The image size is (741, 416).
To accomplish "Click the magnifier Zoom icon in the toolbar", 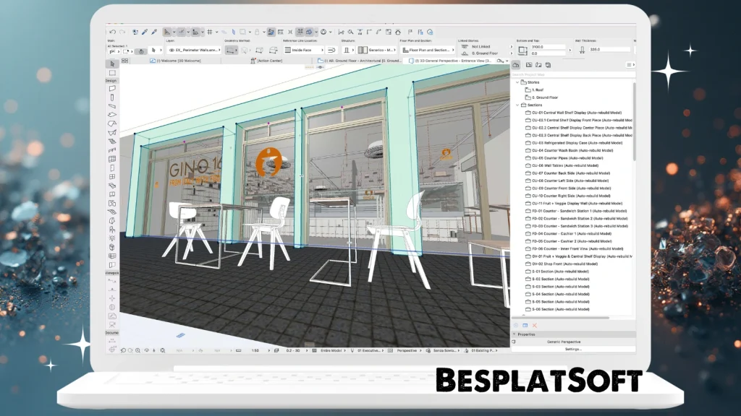I will click(x=351, y=30).
